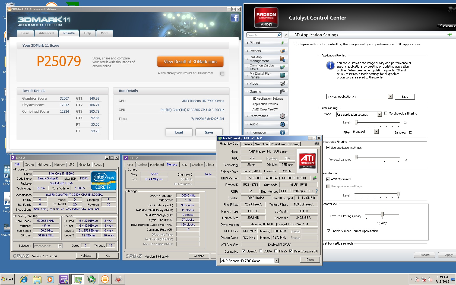Open the New Application profile dropdown
Image resolution: width=456 pixels, height=285 pixels.
tap(390, 96)
